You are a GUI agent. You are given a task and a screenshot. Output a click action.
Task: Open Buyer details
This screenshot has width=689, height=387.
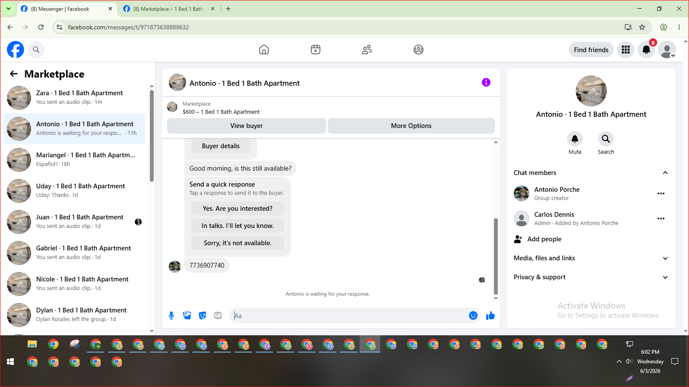click(x=221, y=146)
